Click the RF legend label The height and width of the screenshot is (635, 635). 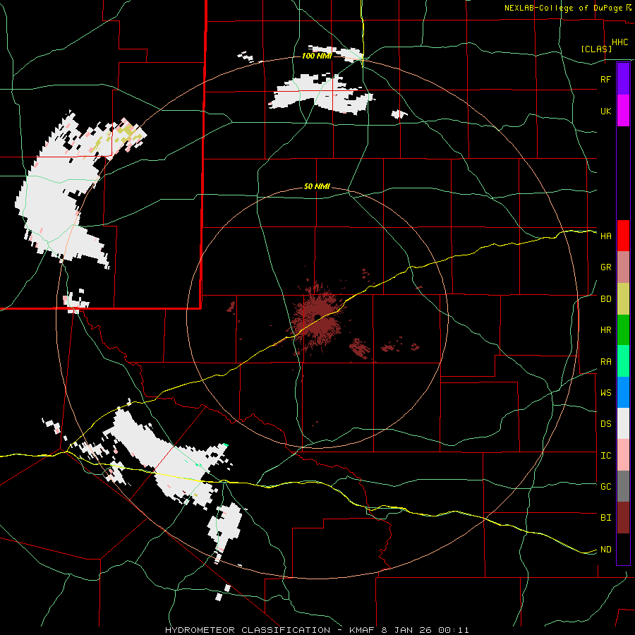point(605,79)
